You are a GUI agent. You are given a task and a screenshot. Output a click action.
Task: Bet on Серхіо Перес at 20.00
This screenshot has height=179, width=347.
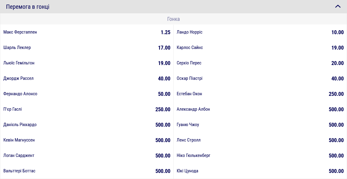tap(337, 63)
